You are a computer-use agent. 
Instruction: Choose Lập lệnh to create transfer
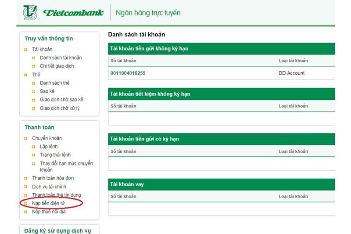tap(49, 147)
